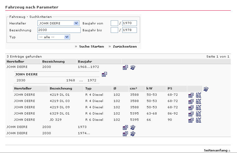Focus the Bezeichnung text field
Screen dimensions: 237x153
59,30
